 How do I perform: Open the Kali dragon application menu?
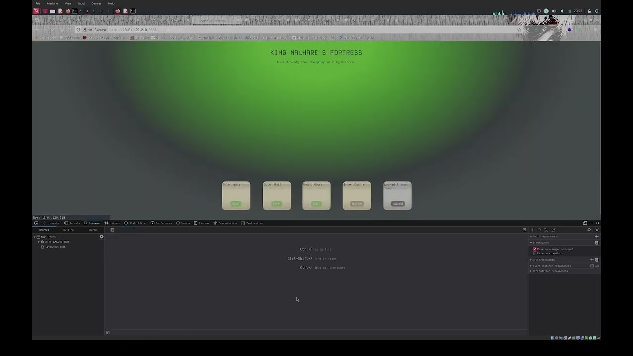(36, 11)
